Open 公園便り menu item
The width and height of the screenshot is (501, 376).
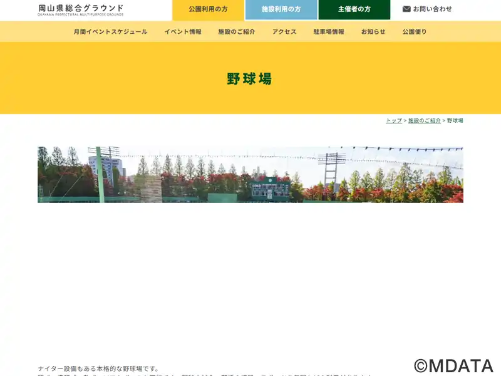click(x=415, y=32)
